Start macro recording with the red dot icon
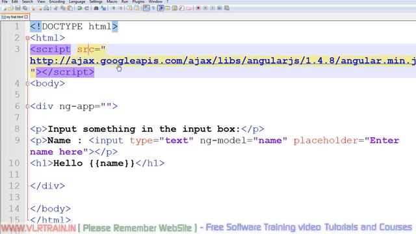Screen dimensions: 416x234 pyautogui.click(x=198, y=8)
